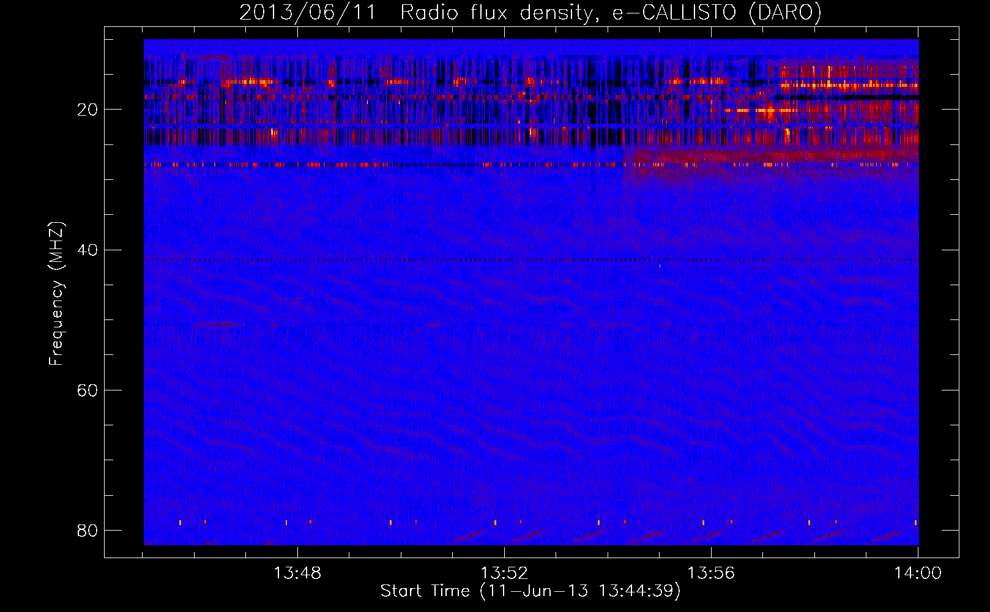990x612 pixels.
Task: Click the 13:56 time tick label
Action: click(711, 573)
